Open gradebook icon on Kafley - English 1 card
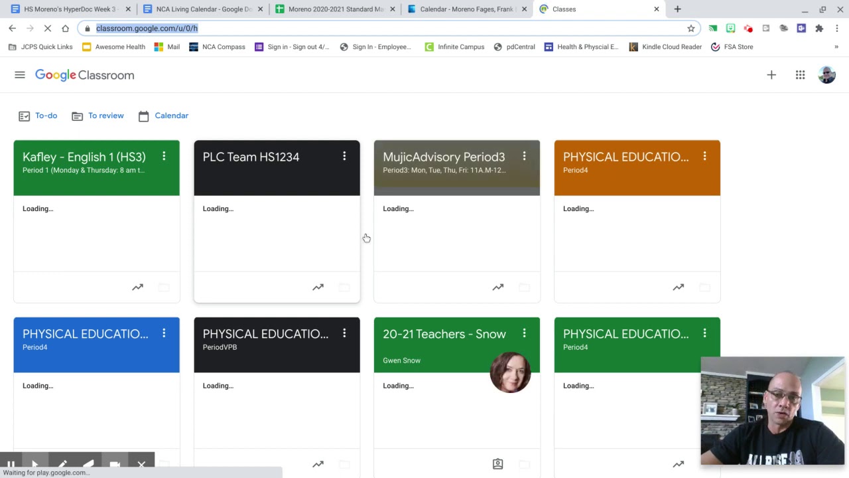The height and width of the screenshot is (478, 849). pos(137,287)
